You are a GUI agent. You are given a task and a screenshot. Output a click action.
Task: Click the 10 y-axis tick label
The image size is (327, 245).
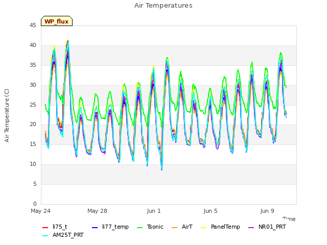pyautogui.click(x=33, y=164)
